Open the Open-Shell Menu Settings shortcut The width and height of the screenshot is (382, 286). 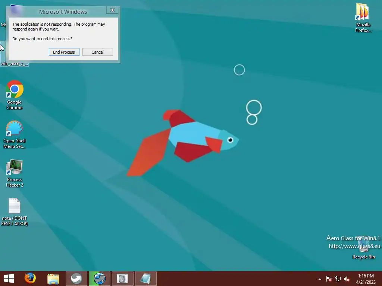15,134
